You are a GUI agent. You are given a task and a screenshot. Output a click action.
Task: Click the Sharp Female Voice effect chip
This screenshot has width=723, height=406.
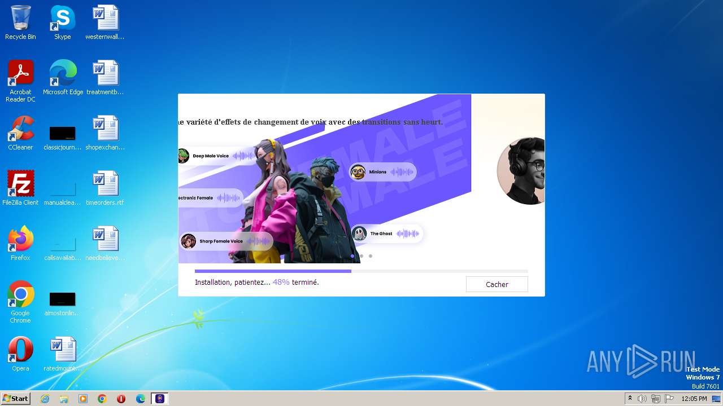(x=226, y=241)
